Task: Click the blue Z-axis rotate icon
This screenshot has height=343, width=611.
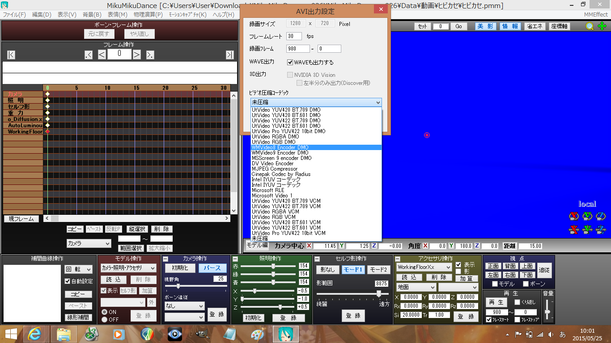Action: (601, 217)
